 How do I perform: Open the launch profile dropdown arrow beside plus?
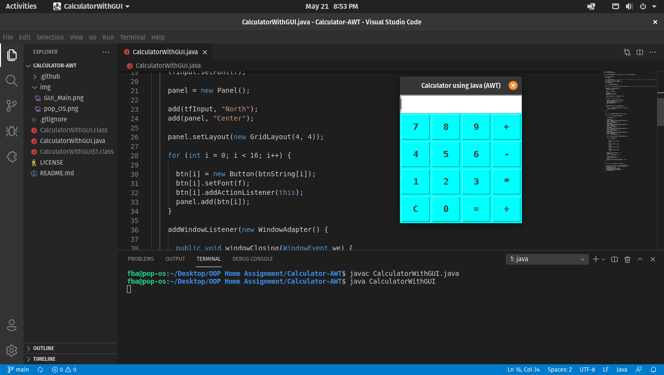tap(603, 259)
